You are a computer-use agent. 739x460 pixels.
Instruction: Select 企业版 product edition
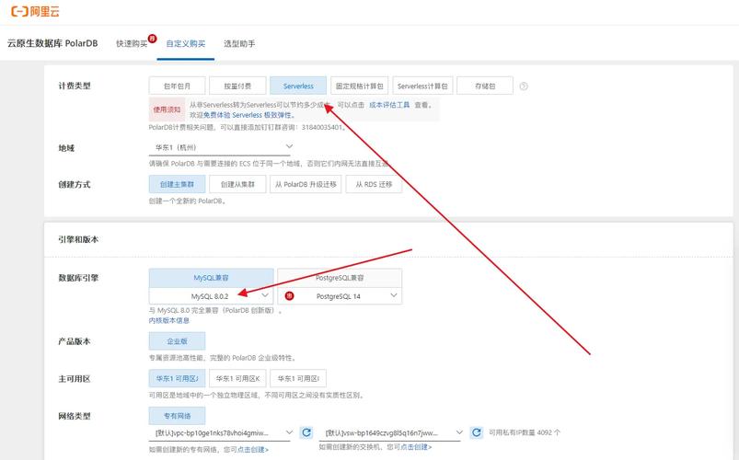click(178, 340)
